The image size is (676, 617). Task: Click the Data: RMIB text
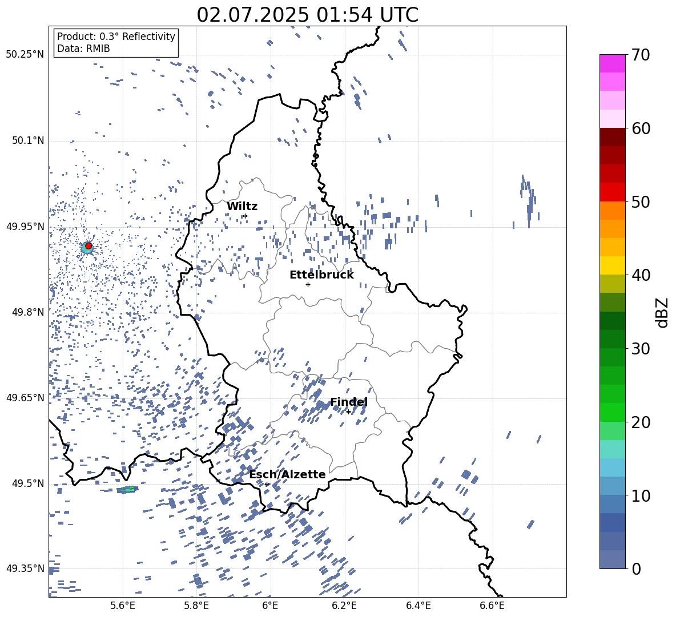(x=83, y=49)
